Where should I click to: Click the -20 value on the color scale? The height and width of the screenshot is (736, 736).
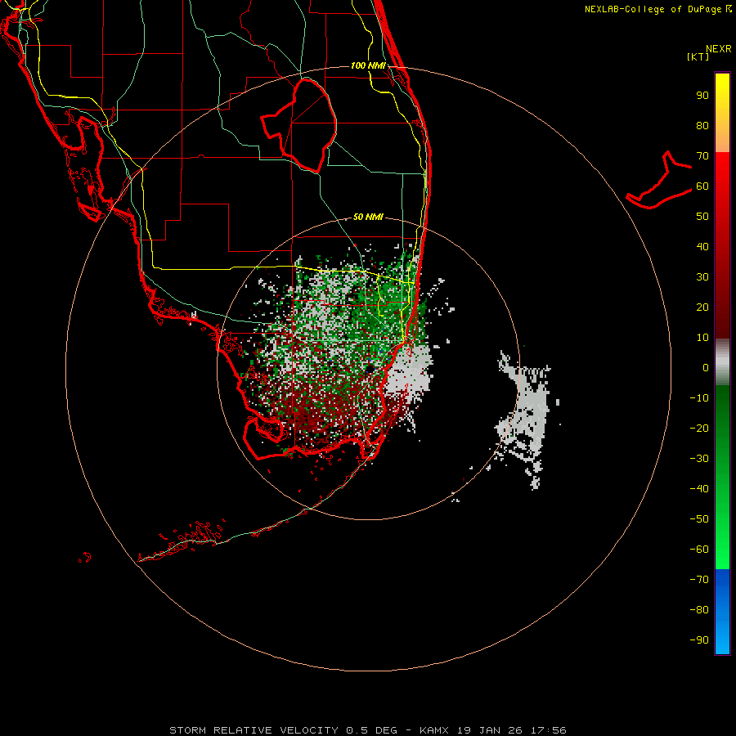tap(699, 429)
